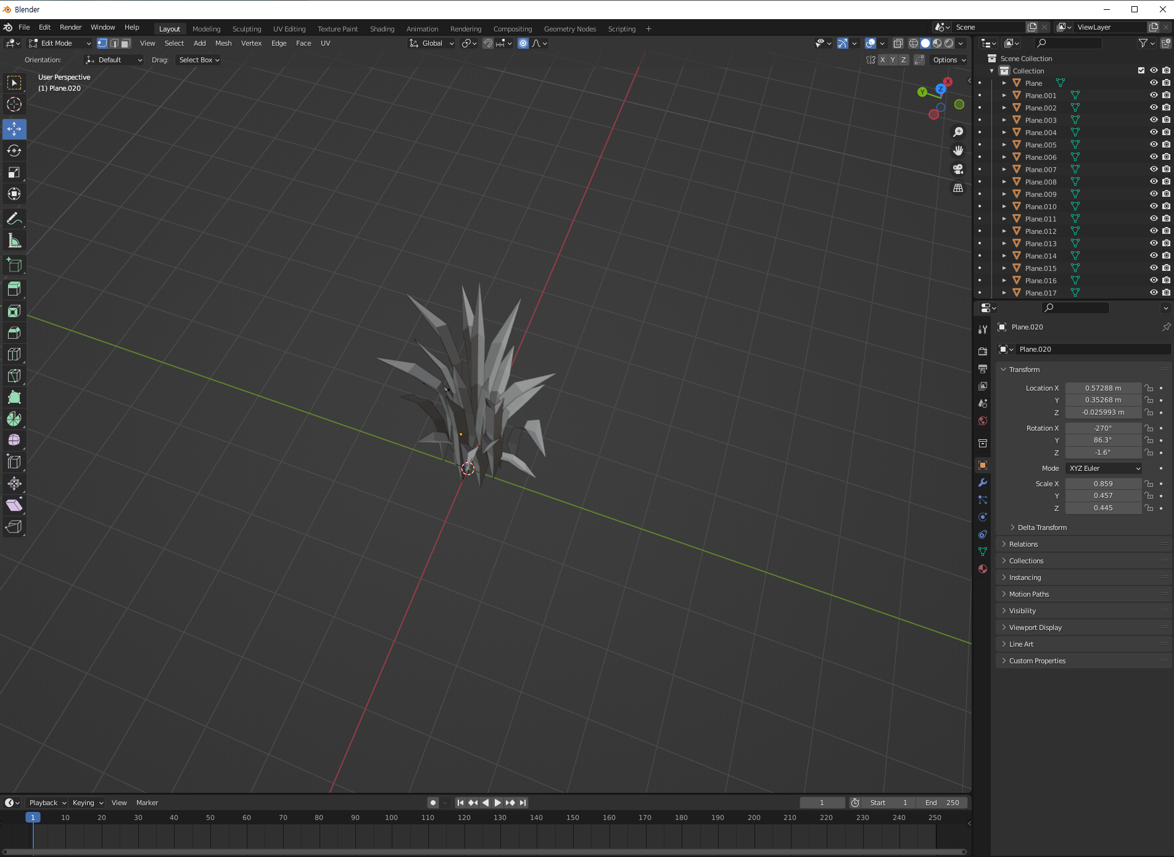Expand Plane.007 in outliner
The width and height of the screenshot is (1174, 857).
pyautogui.click(x=1004, y=170)
